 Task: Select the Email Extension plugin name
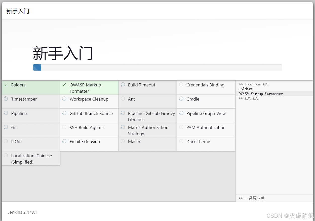85,142
